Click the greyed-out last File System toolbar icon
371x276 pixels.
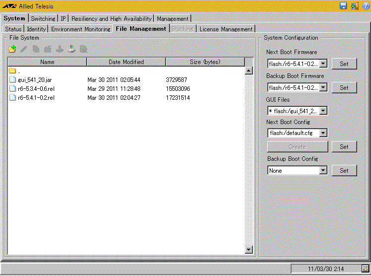pyautogui.click(x=83, y=49)
